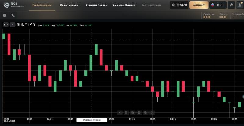Expand the arrow button left of RUNE USD
Image resolution: width=244 pixels, height=126 pixels.
point(13,25)
